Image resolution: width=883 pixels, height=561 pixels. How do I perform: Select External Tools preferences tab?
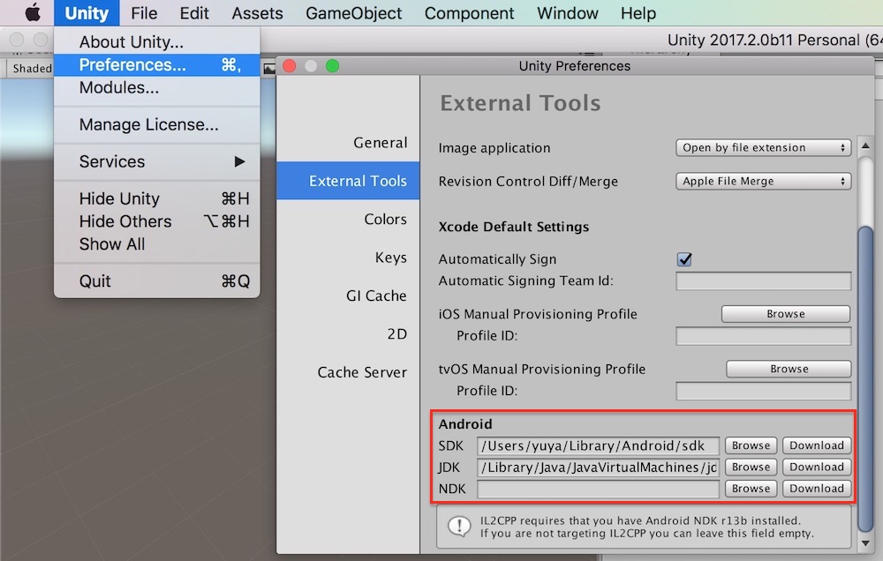[348, 181]
